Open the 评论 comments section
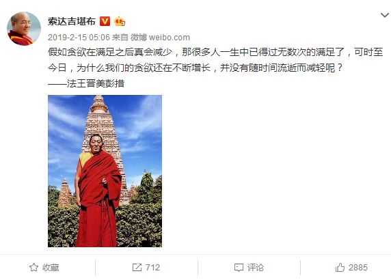391x280 pixels. pyautogui.click(x=256, y=268)
